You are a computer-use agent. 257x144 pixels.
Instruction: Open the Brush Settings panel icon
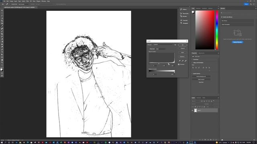coord(181,13)
